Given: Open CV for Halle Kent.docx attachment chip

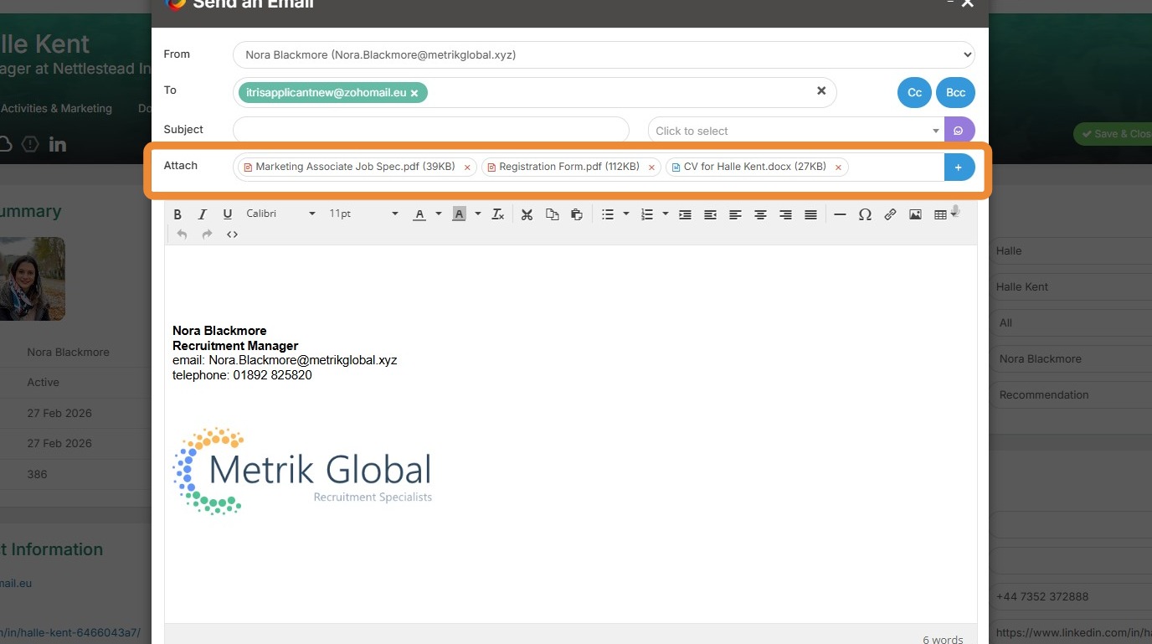Looking at the screenshot, I should pos(755,167).
